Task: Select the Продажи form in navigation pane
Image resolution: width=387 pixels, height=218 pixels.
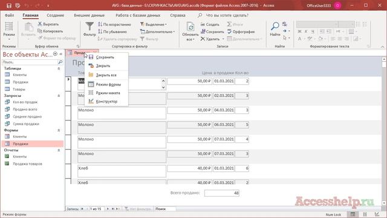Action: [x=32, y=144]
